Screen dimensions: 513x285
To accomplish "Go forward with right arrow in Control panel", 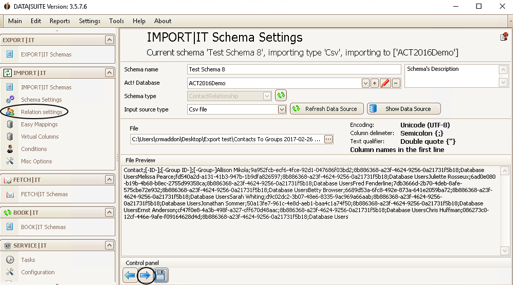I will pos(145,276).
